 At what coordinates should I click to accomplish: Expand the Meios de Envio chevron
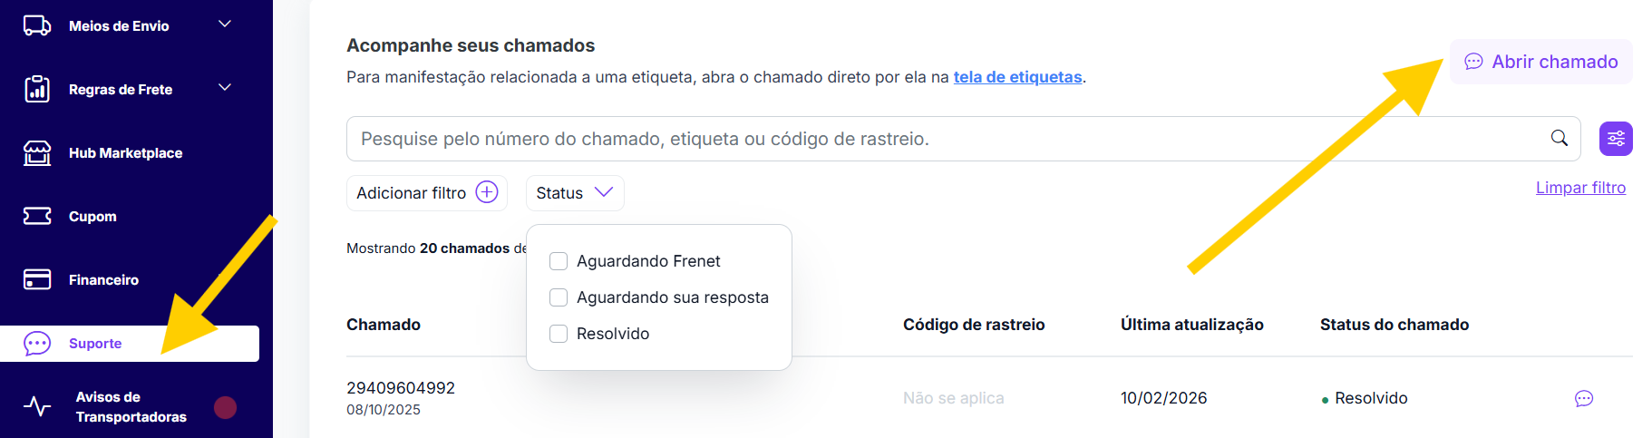pos(225,24)
